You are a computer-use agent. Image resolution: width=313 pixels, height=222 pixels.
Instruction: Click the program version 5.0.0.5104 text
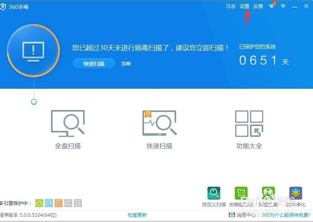[28, 215]
